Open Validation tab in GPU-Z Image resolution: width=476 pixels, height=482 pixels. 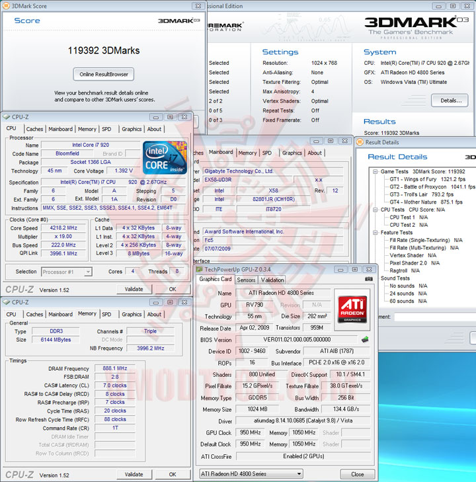tap(272, 280)
